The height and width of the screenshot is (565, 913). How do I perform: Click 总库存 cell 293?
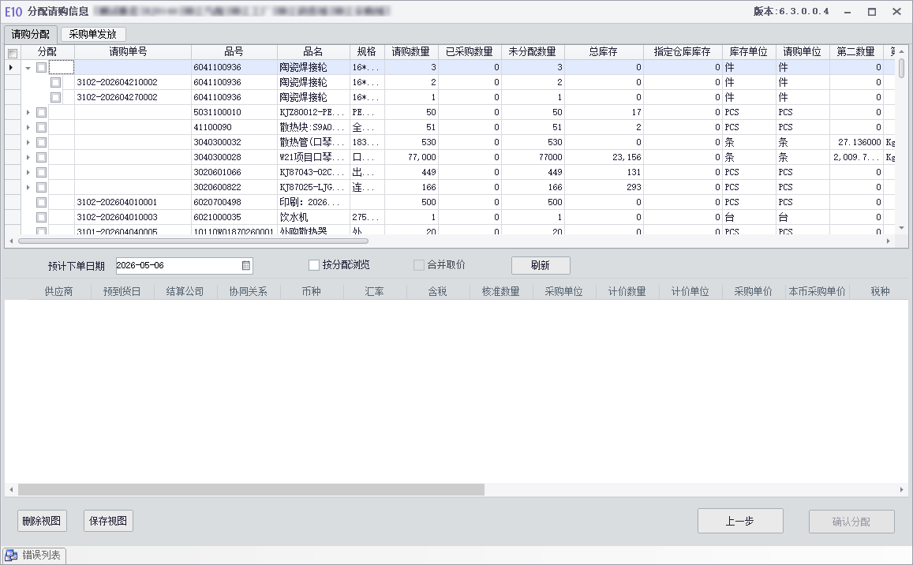[x=603, y=187]
